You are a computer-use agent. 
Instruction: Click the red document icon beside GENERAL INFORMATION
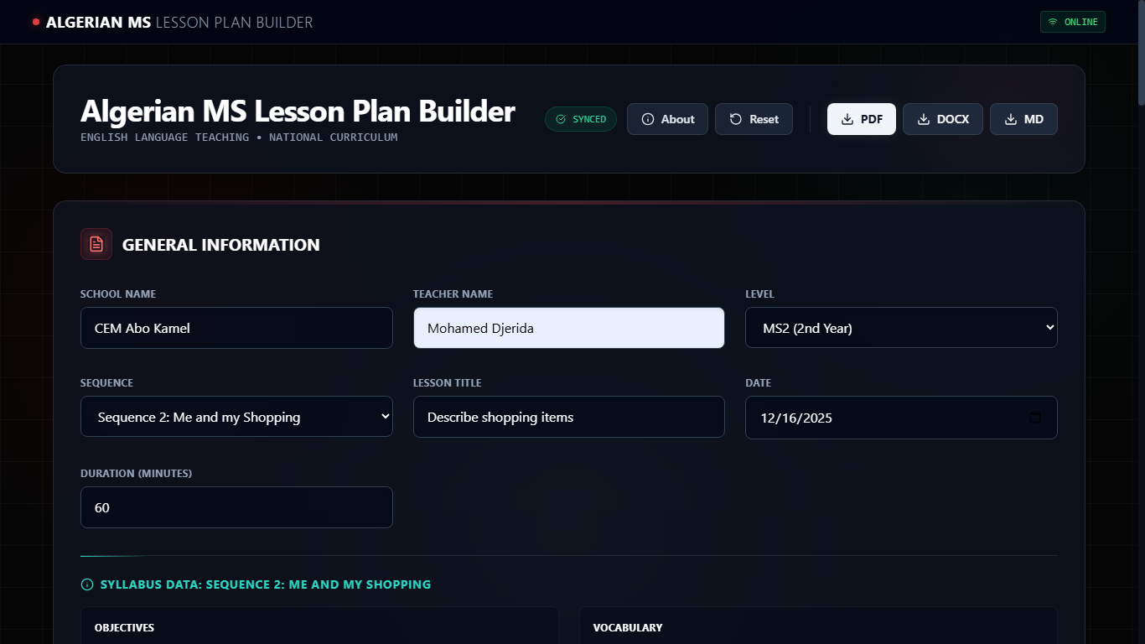point(96,244)
